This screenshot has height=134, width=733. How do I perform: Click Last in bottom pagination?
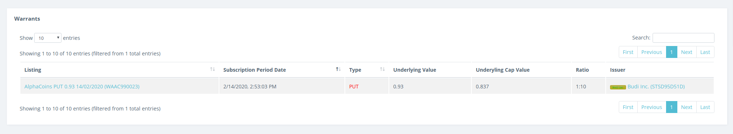705,107
